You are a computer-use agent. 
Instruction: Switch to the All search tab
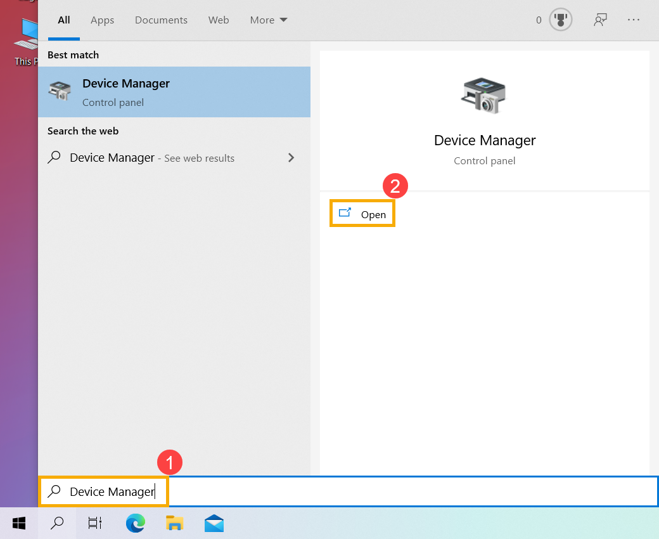[x=64, y=20]
